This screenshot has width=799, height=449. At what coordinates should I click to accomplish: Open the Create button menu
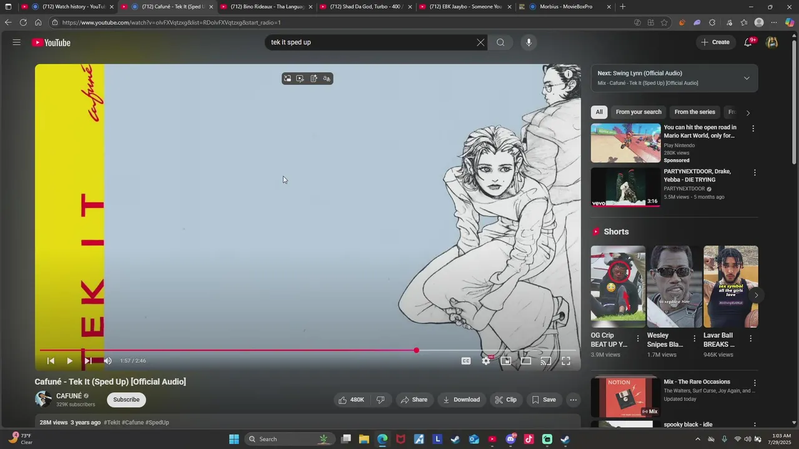(715, 42)
